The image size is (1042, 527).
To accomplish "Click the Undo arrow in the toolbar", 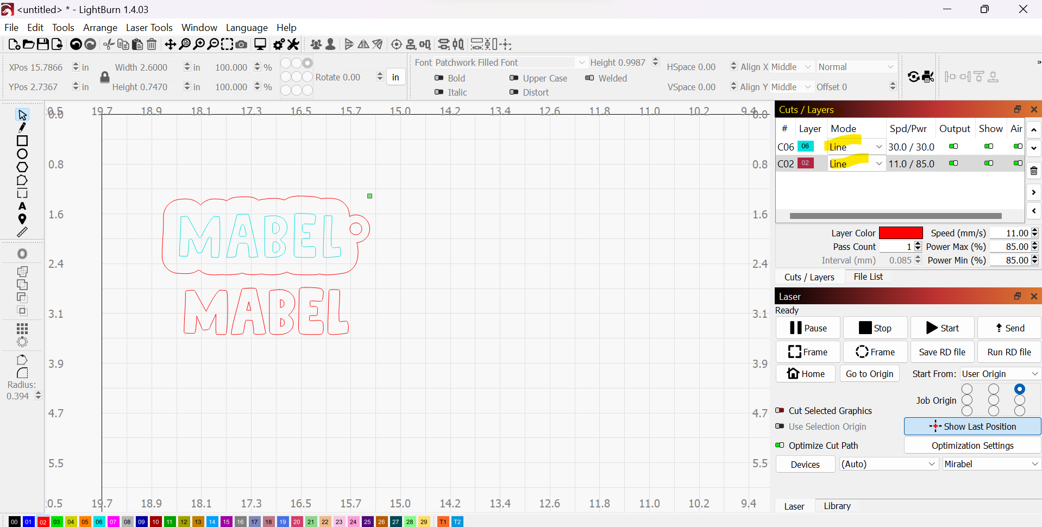I will 76,45.
